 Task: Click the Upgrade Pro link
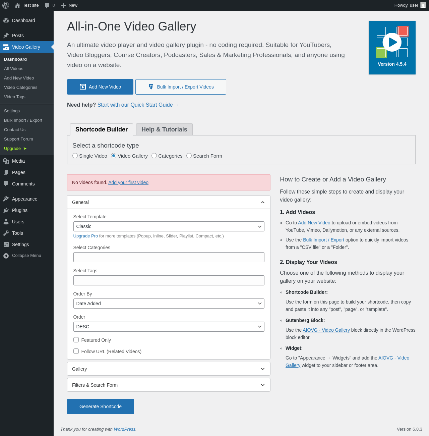[x=85, y=236]
